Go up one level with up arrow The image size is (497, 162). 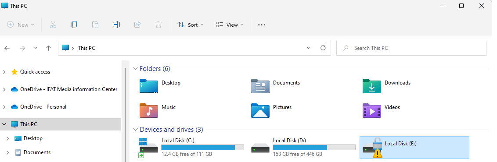pyautogui.click(x=48, y=48)
